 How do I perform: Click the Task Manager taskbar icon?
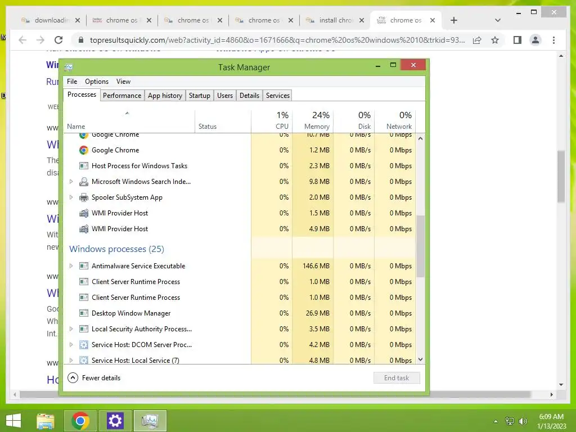pos(150,421)
